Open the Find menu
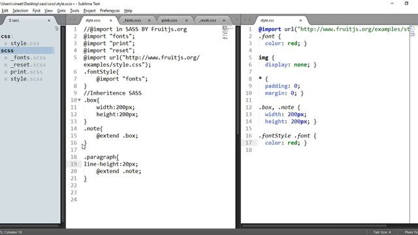This screenshot has height=235, width=418. 37,10
